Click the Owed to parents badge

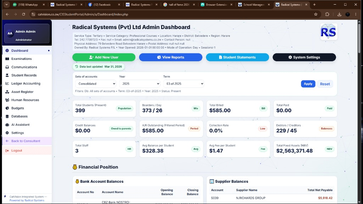coord(121,129)
